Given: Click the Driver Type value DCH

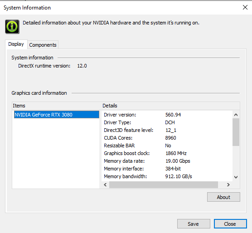Looking at the screenshot, I should click(170, 122).
